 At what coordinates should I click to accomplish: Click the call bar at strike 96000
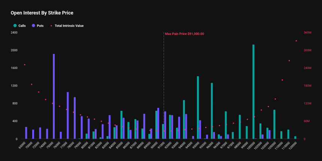pyautogui.click(x=212, y=111)
